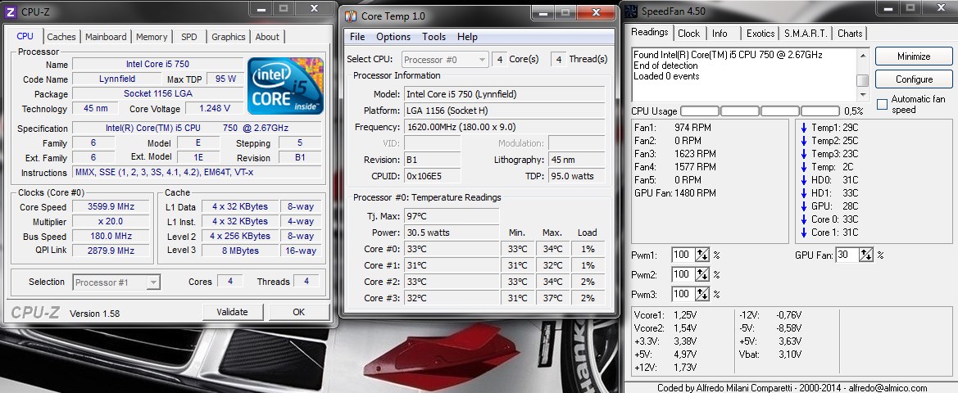Click the Pwm2 stepper arrows

click(702, 274)
